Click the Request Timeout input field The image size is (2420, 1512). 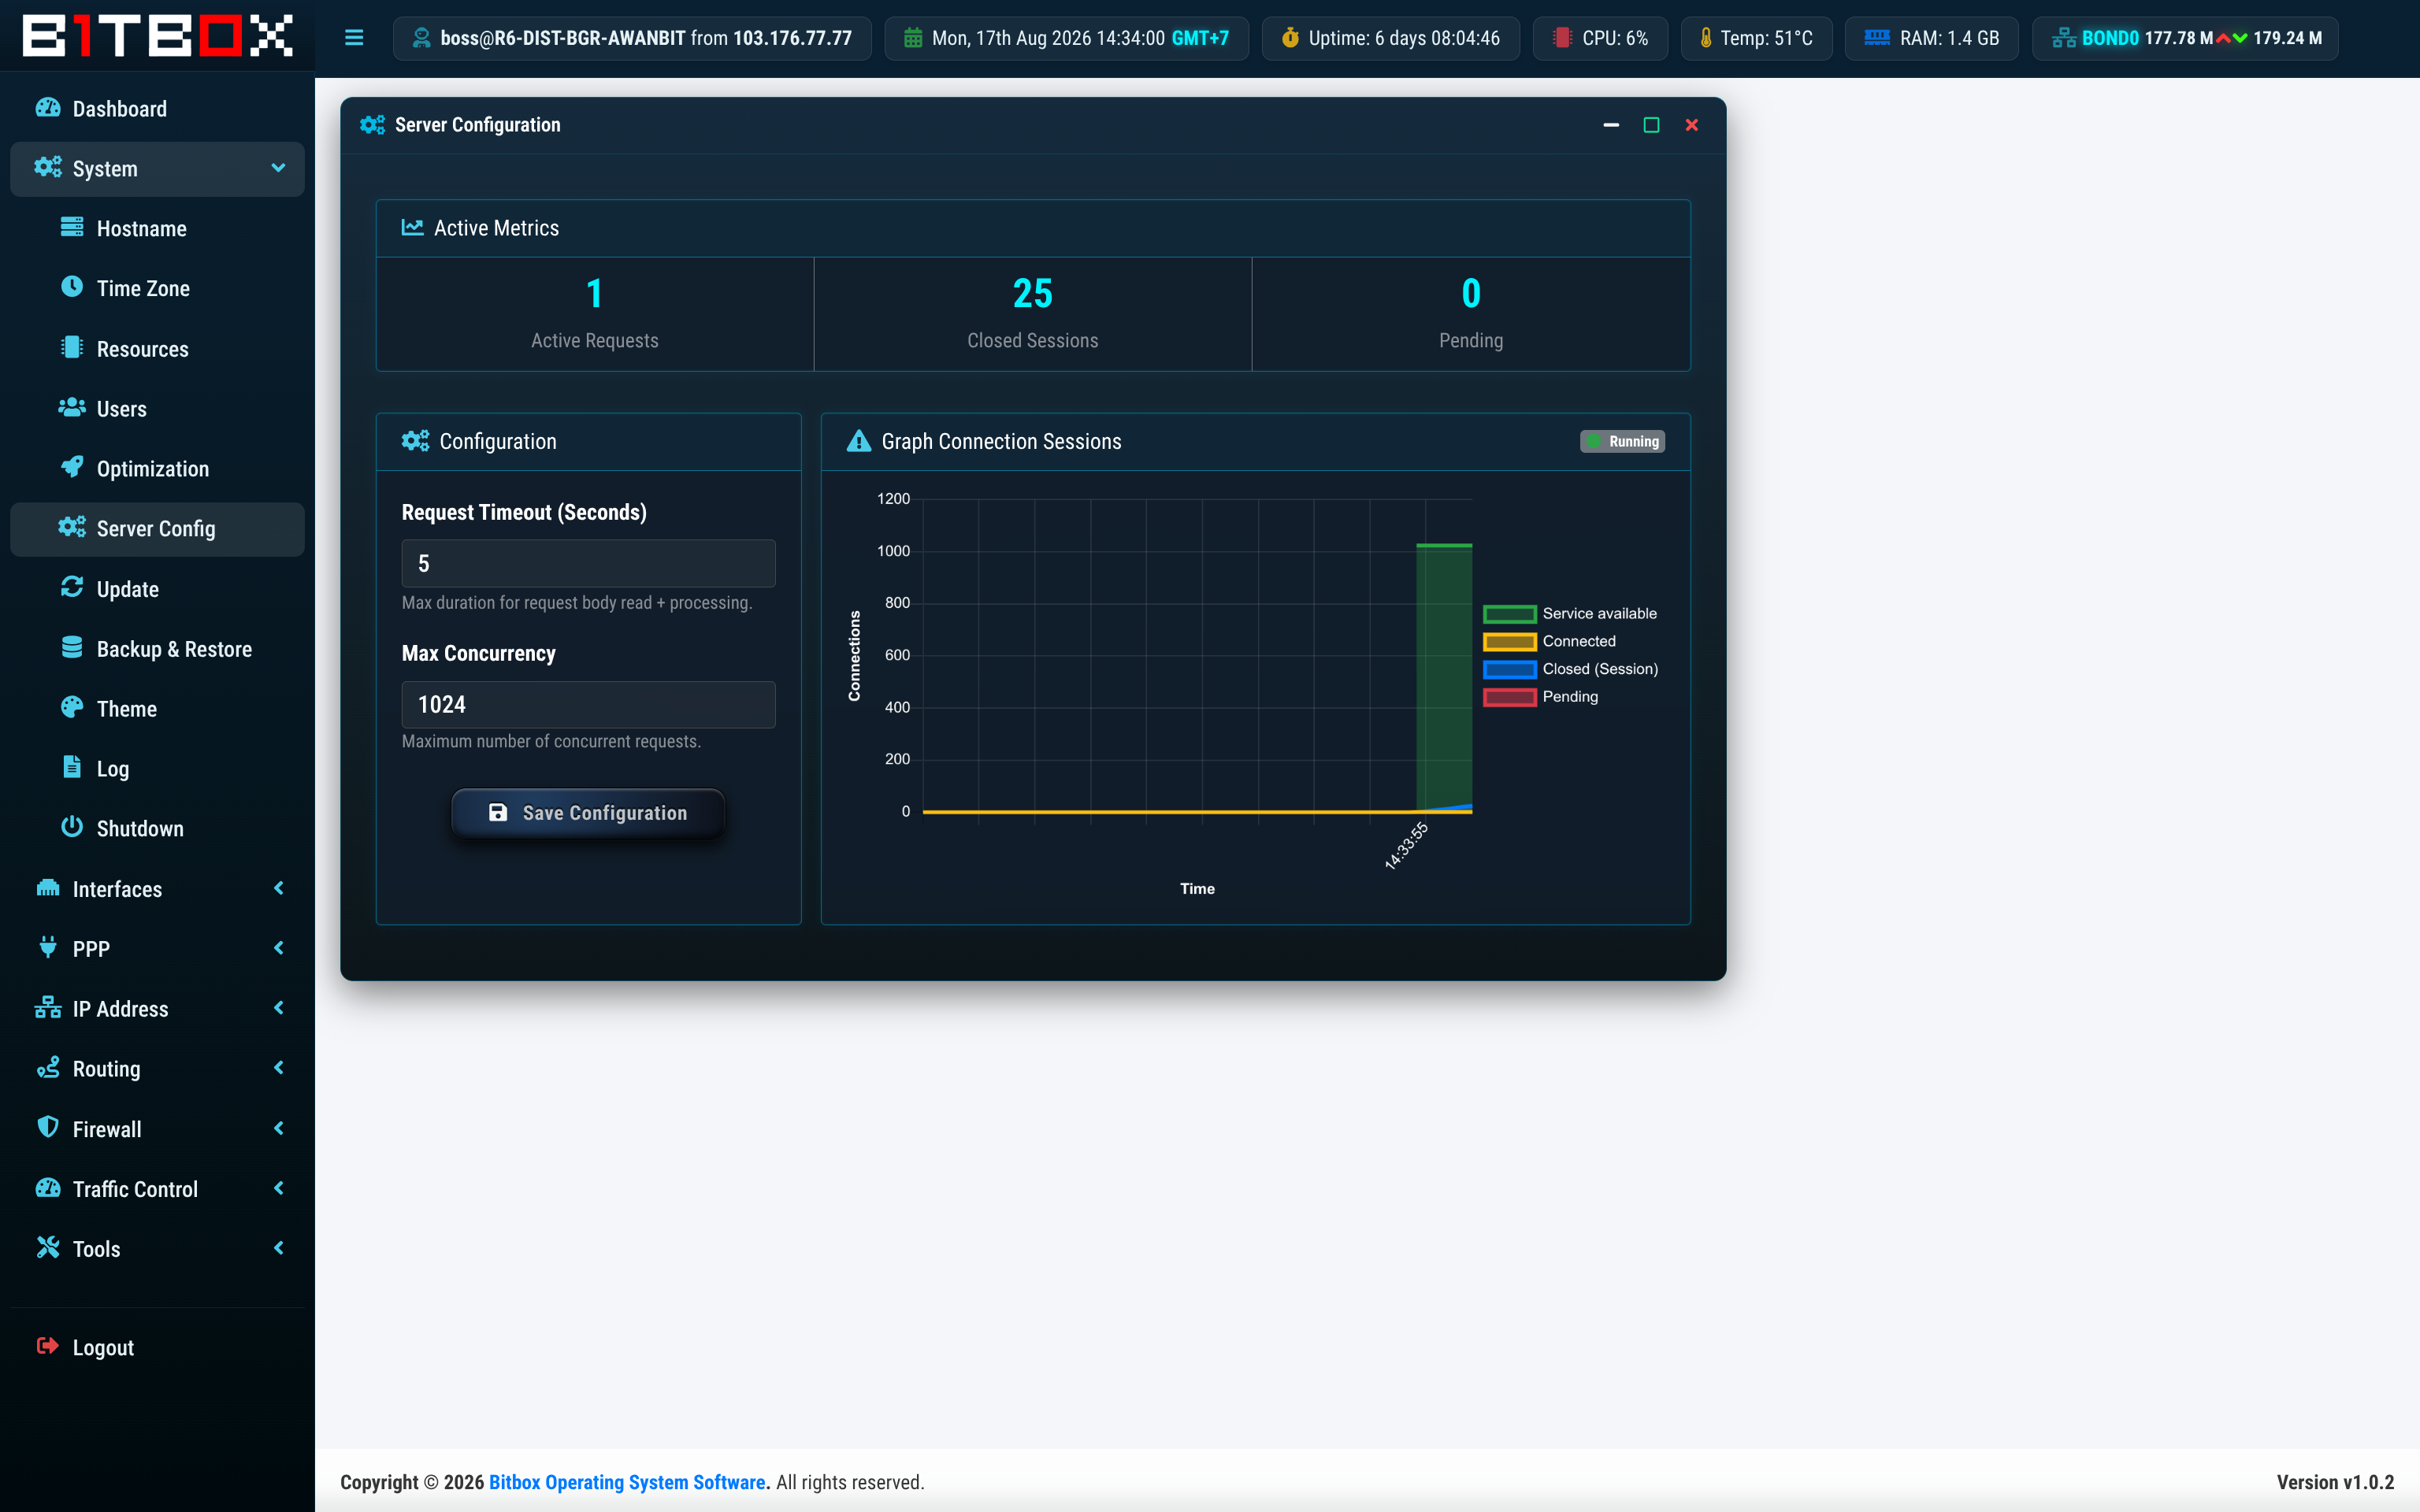pyautogui.click(x=588, y=563)
